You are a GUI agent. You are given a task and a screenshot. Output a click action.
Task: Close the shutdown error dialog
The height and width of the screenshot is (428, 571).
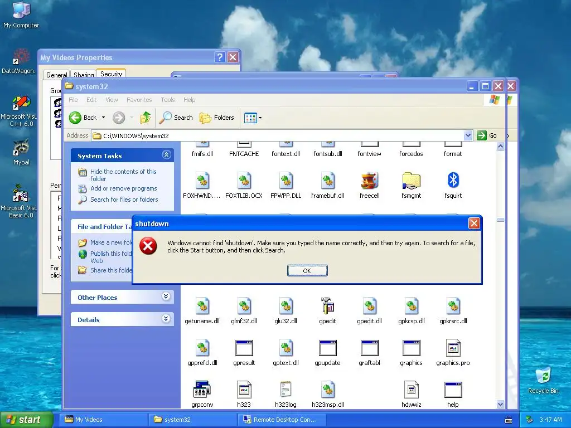pos(474,223)
